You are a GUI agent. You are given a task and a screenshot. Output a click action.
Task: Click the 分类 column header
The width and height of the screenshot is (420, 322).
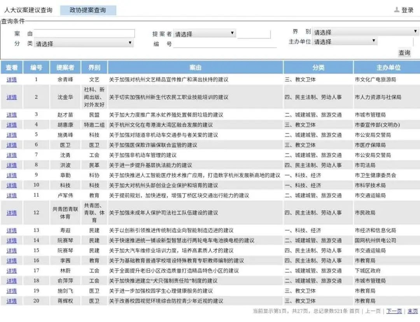click(x=318, y=68)
